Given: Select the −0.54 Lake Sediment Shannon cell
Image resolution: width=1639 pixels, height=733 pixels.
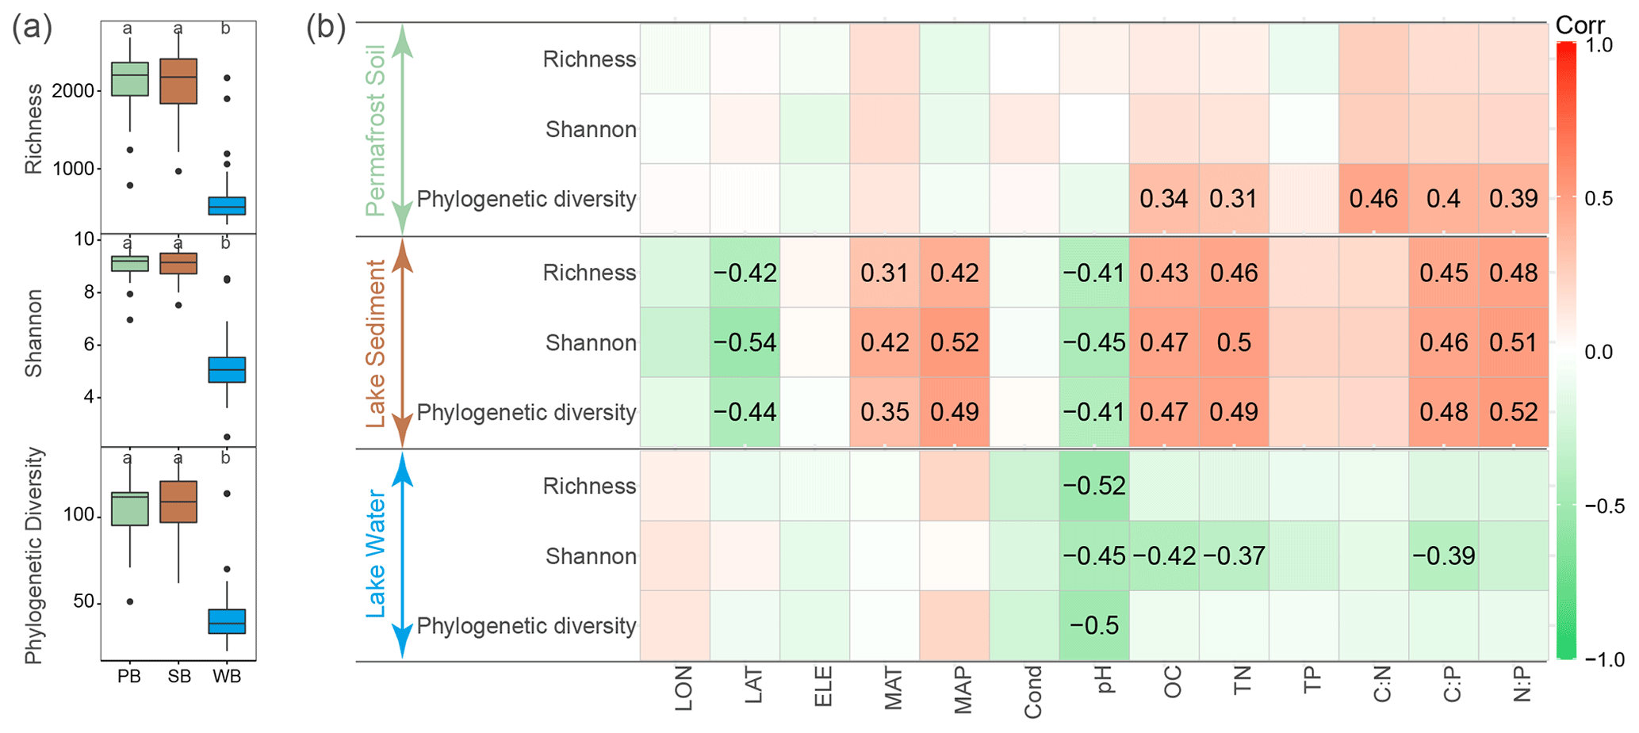Looking at the screenshot, I should [x=745, y=342].
